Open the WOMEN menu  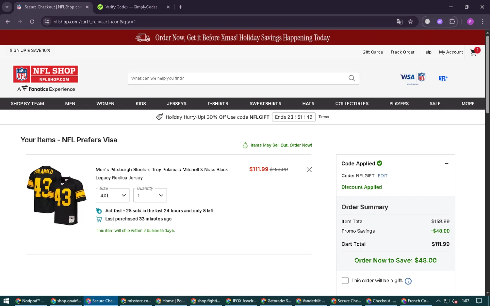tap(106, 104)
